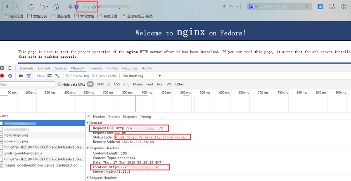351x181 pixels.
Task: Go forward using browser forward arrow
Action: [x=17, y=7]
